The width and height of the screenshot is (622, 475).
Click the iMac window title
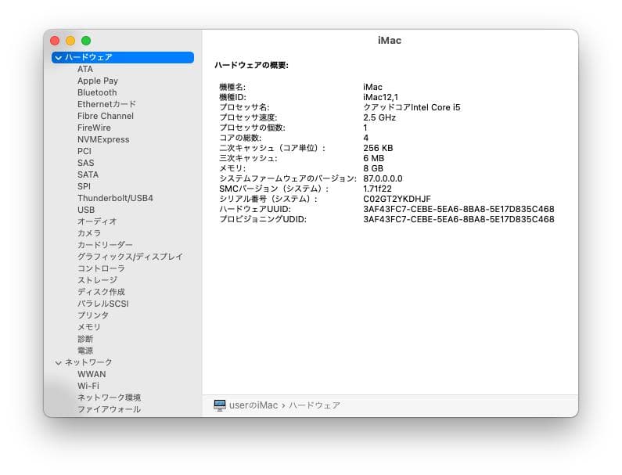[x=390, y=41]
